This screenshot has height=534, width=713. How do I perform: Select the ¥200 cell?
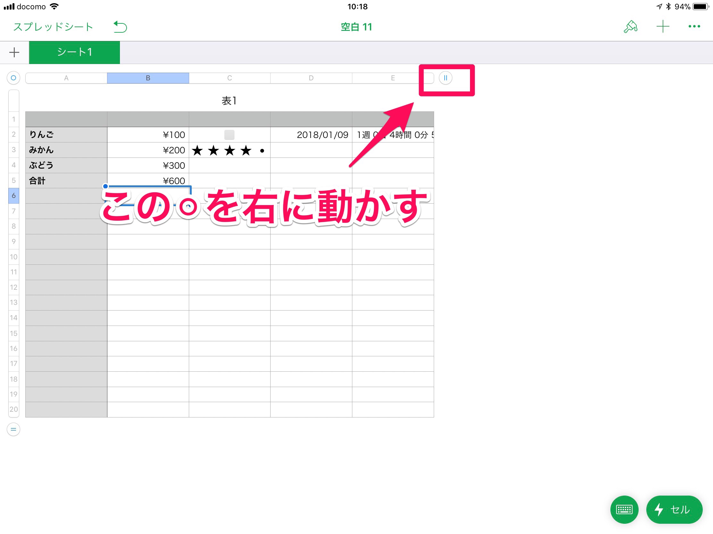pos(148,150)
